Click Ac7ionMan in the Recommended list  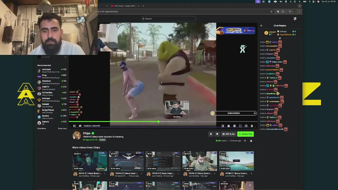tap(52, 94)
